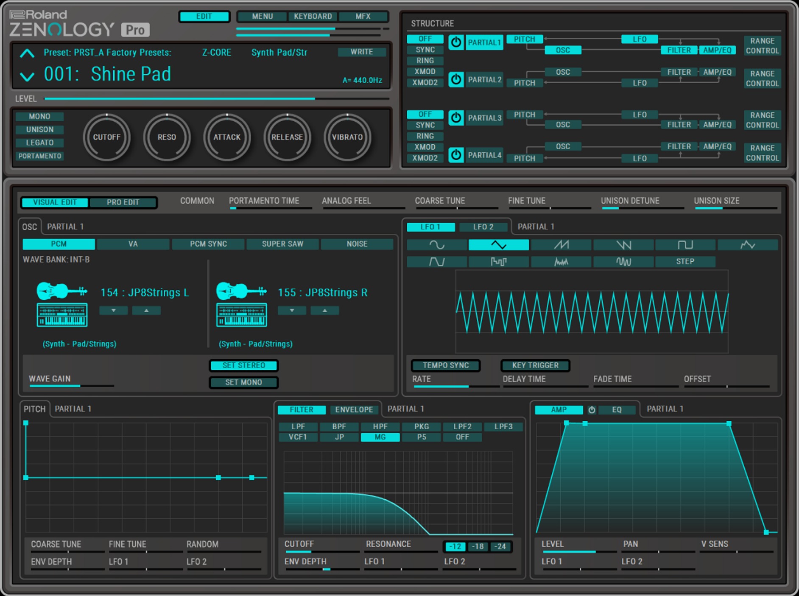
Task: Click the keyboard icon under JP8Strings R
Action: pyautogui.click(x=241, y=315)
